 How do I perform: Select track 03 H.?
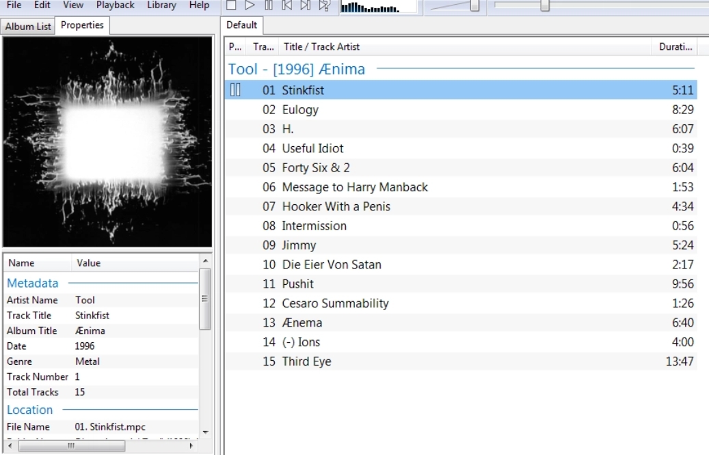[461, 128]
